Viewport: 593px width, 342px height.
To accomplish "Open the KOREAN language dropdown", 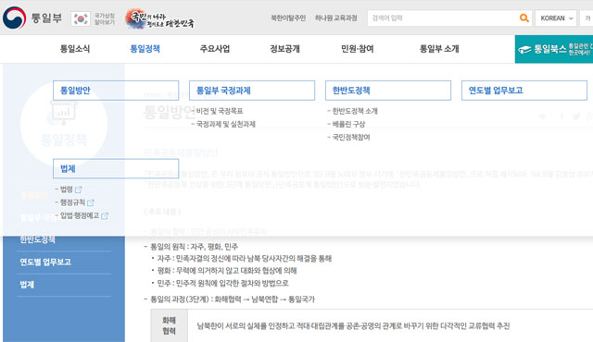I will pos(556,18).
